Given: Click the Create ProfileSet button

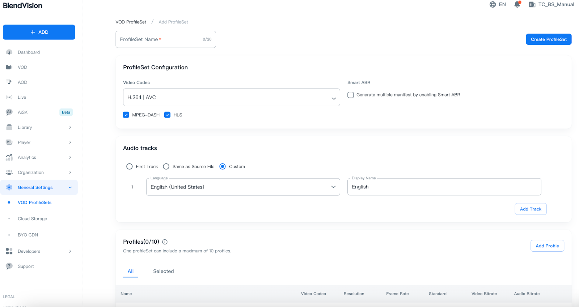Looking at the screenshot, I should [x=548, y=39].
